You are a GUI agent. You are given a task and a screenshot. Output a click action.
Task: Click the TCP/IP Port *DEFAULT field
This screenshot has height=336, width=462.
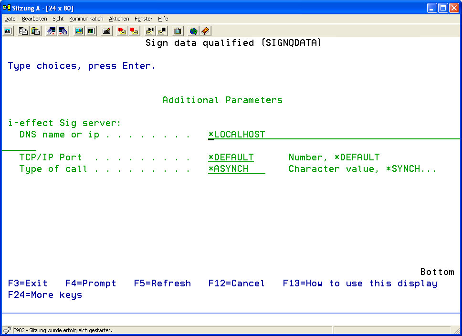231,157
